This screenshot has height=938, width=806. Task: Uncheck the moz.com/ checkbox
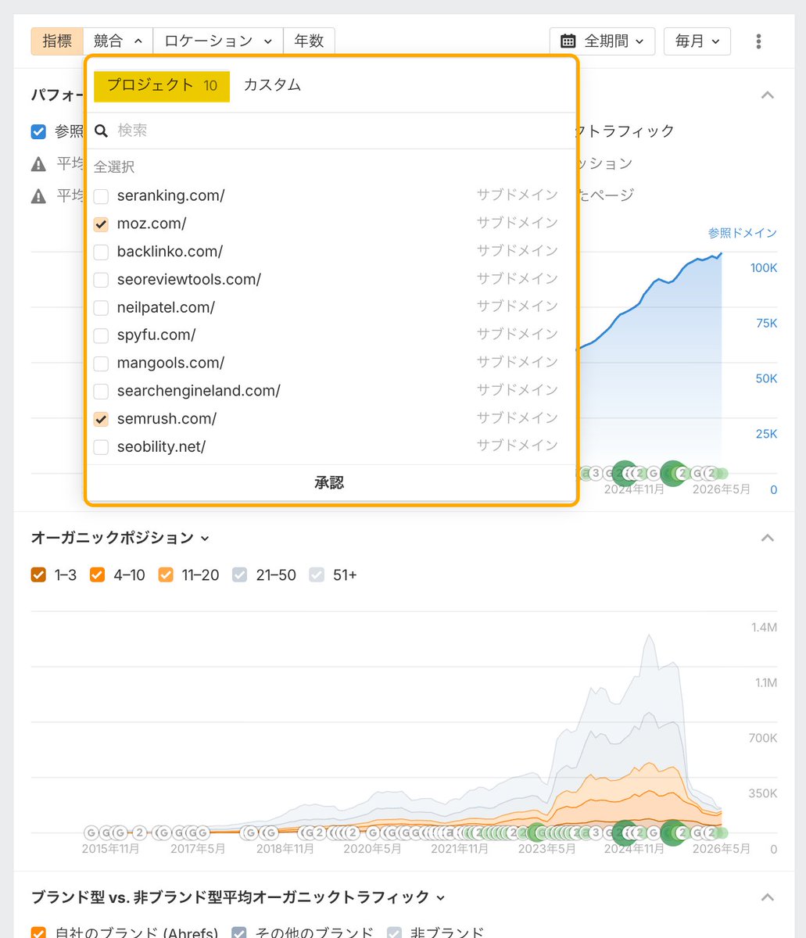click(x=101, y=224)
